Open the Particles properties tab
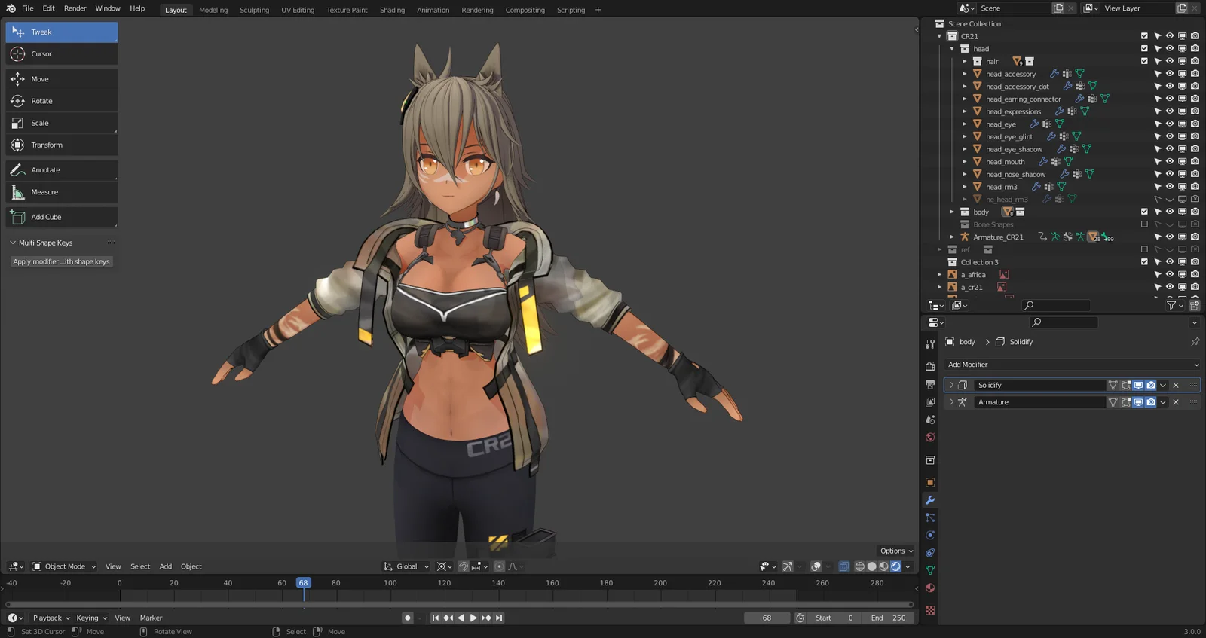This screenshot has width=1206, height=638. [x=930, y=517]
